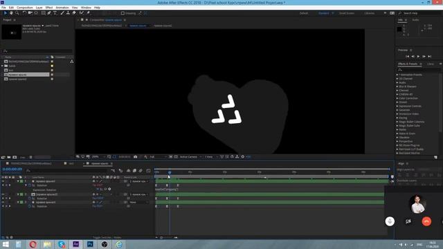Image resolution: width=443 pixels, height=249 pixels.
Task: Toggle the Hide Shy Layers timeline icon
Action: pos(128,171)
